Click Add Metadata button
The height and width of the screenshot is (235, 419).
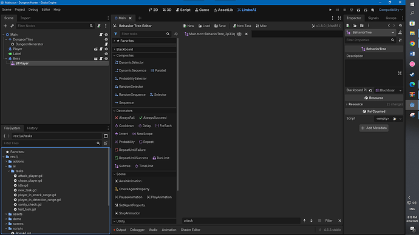tap(374, 128)
